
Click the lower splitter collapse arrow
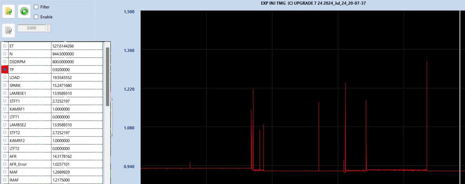click(112, 135)
